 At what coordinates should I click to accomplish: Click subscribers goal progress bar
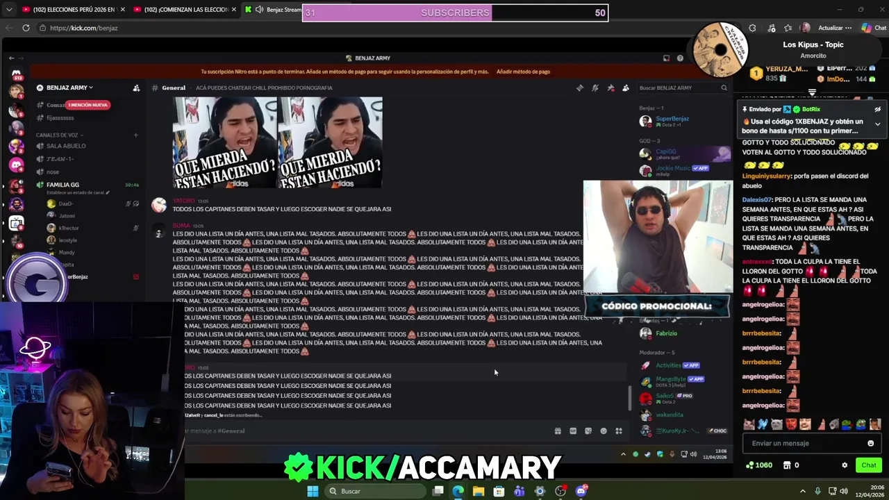(455, 12)
